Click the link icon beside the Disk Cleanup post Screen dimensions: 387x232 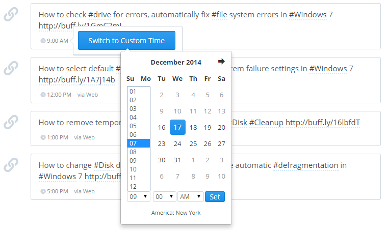[11, 122]
